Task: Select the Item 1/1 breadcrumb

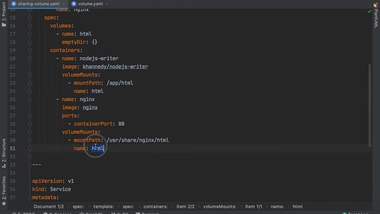Action: click(x=254, y=206)
